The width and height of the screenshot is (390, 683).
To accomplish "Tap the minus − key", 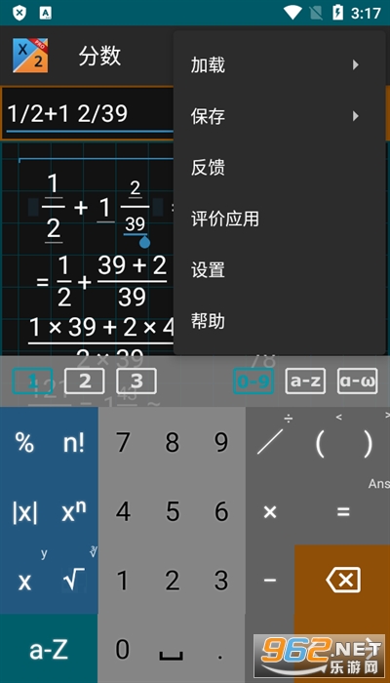I will (270, 581).
